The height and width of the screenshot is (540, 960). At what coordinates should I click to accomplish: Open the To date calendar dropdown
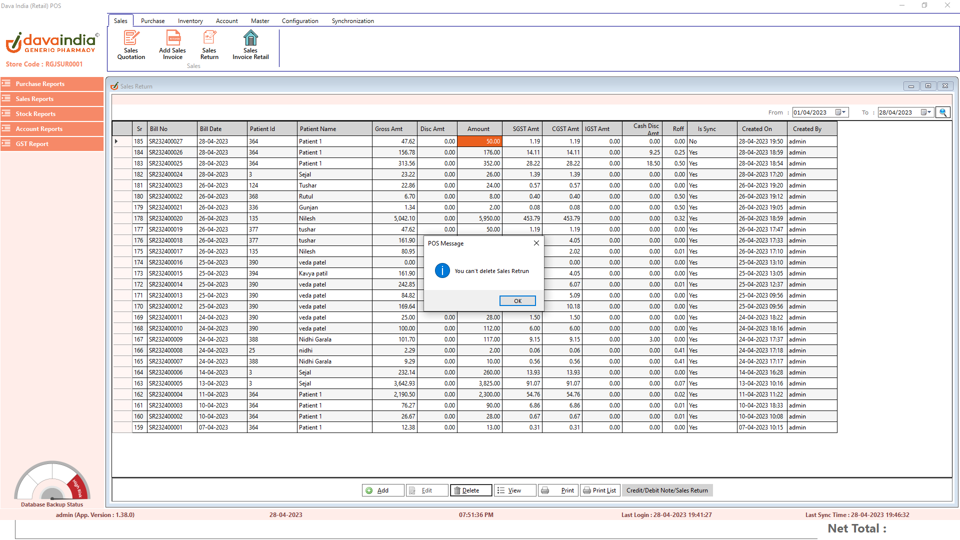coord(926,112)
